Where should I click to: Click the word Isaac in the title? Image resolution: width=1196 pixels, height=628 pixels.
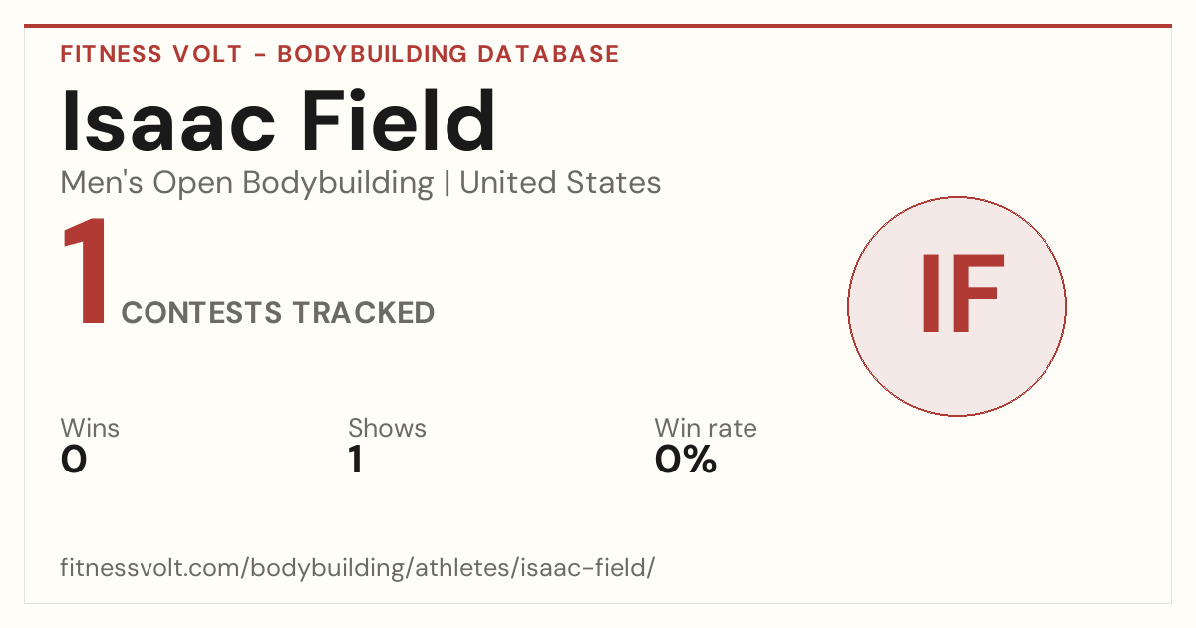pos(167,122)
